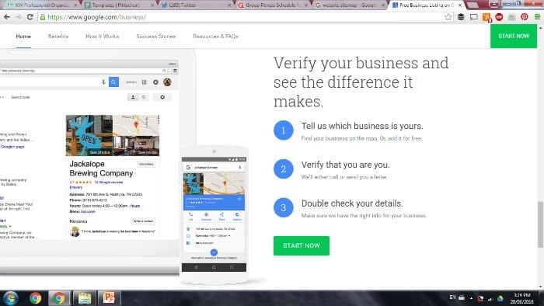
Task: Click START NOW button in top header
Action: [x=514, y=36]
